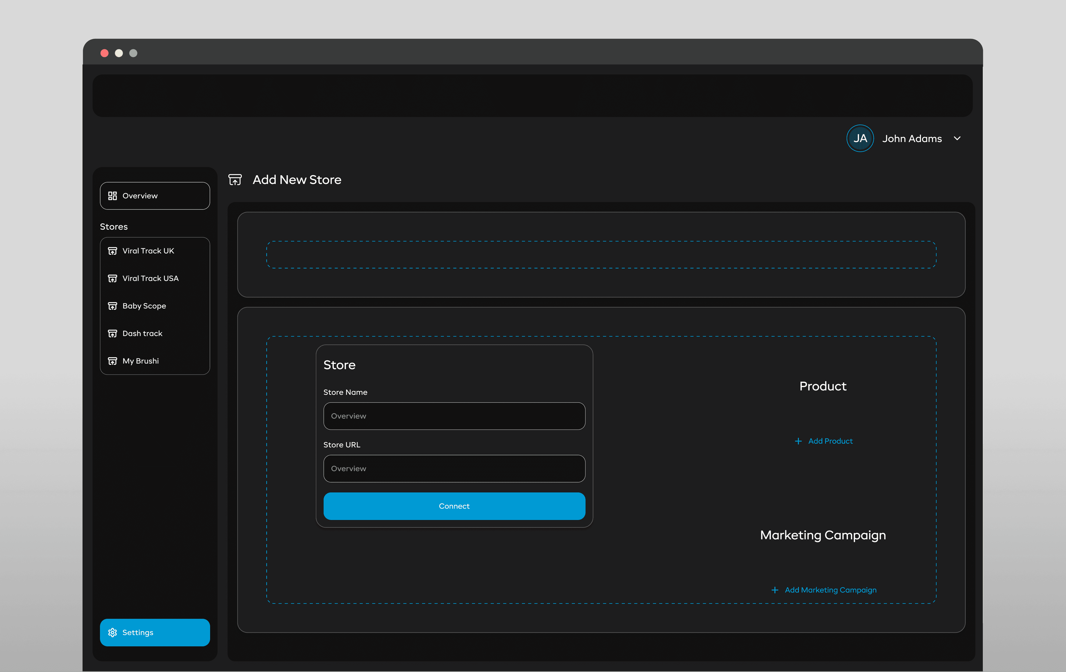1066x672 pixels.
Task: Expand the John Adams account chevron
Action: click(x=957, y=138)
